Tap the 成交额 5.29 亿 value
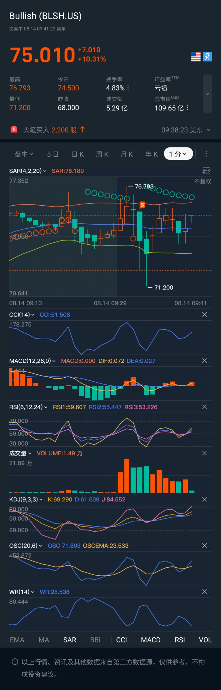Image resolution: width=221 pixels, height=690 pixels. tap(117, 108)
